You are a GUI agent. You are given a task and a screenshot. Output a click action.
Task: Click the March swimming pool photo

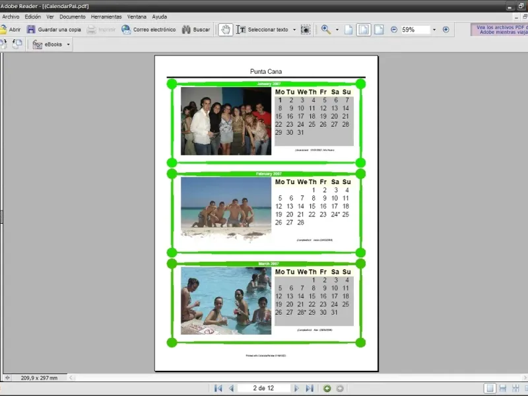tap(226, 301)
